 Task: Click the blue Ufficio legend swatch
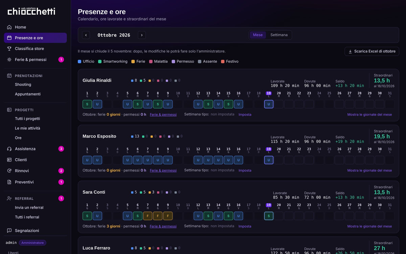click(80, 61)
